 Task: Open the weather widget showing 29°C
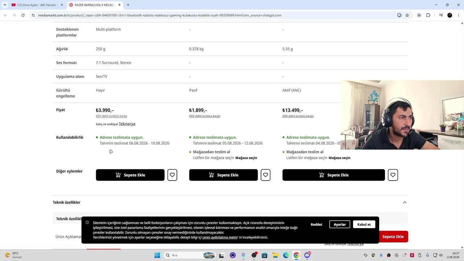click(13, 255)
